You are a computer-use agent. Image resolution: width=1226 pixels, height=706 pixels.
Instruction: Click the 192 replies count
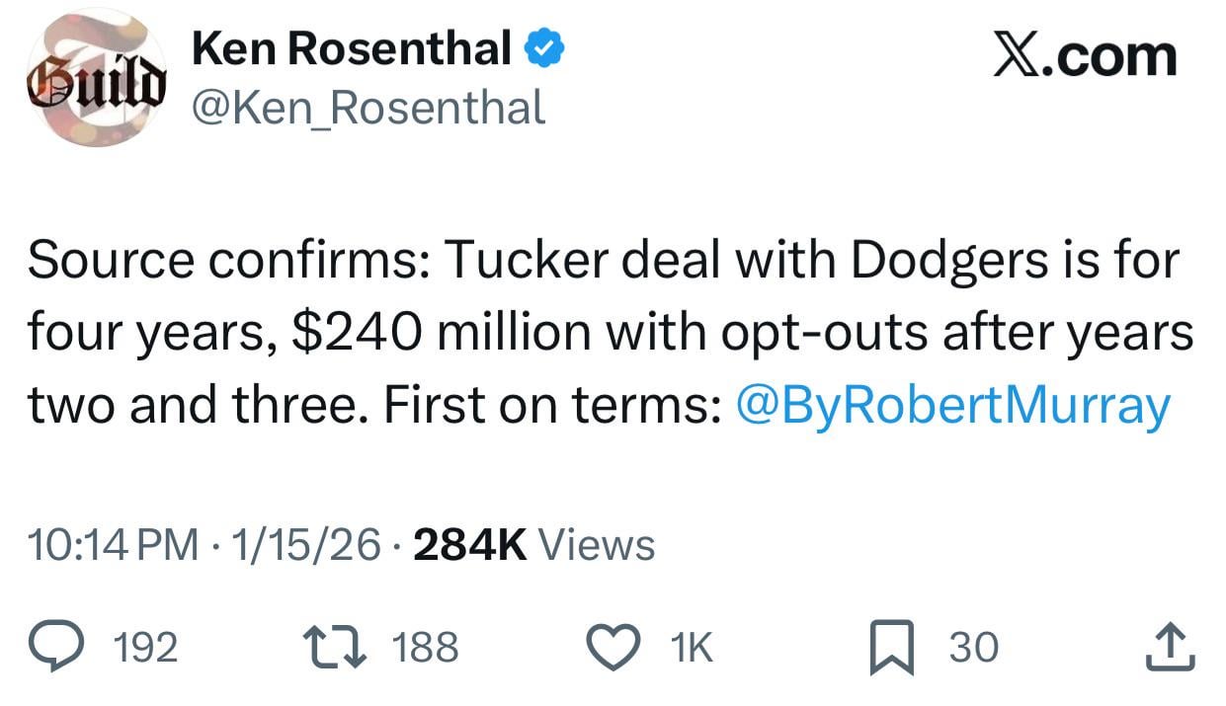144,647
